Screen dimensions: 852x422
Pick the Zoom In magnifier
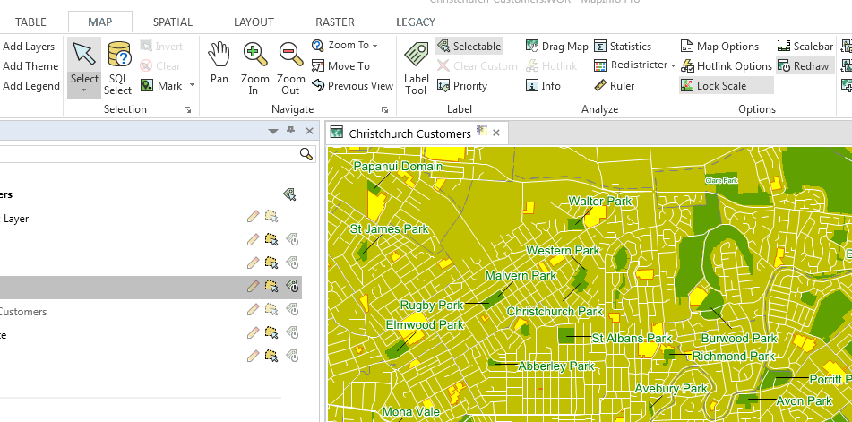254,68
